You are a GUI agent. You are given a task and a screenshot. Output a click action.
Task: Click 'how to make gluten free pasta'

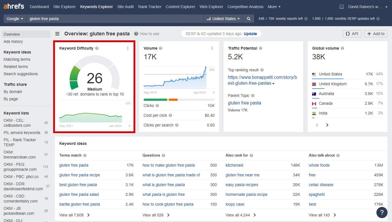[x=168, y=165]
